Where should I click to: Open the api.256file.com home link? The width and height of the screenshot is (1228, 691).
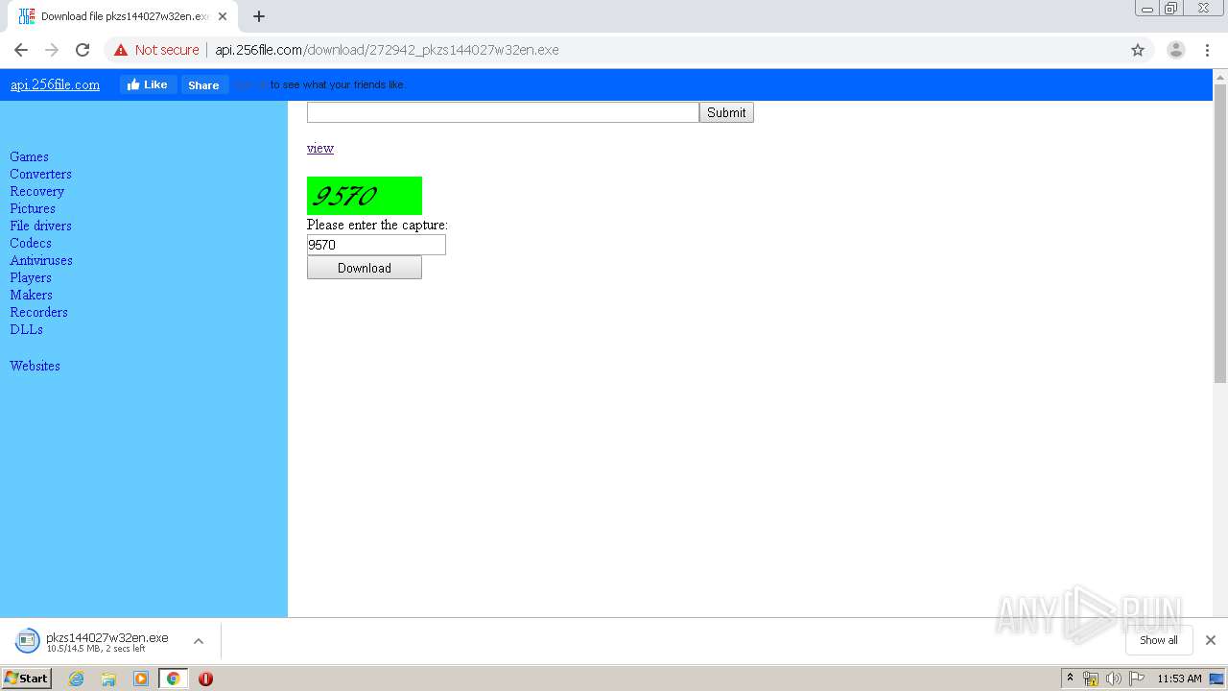coord(55,84)
